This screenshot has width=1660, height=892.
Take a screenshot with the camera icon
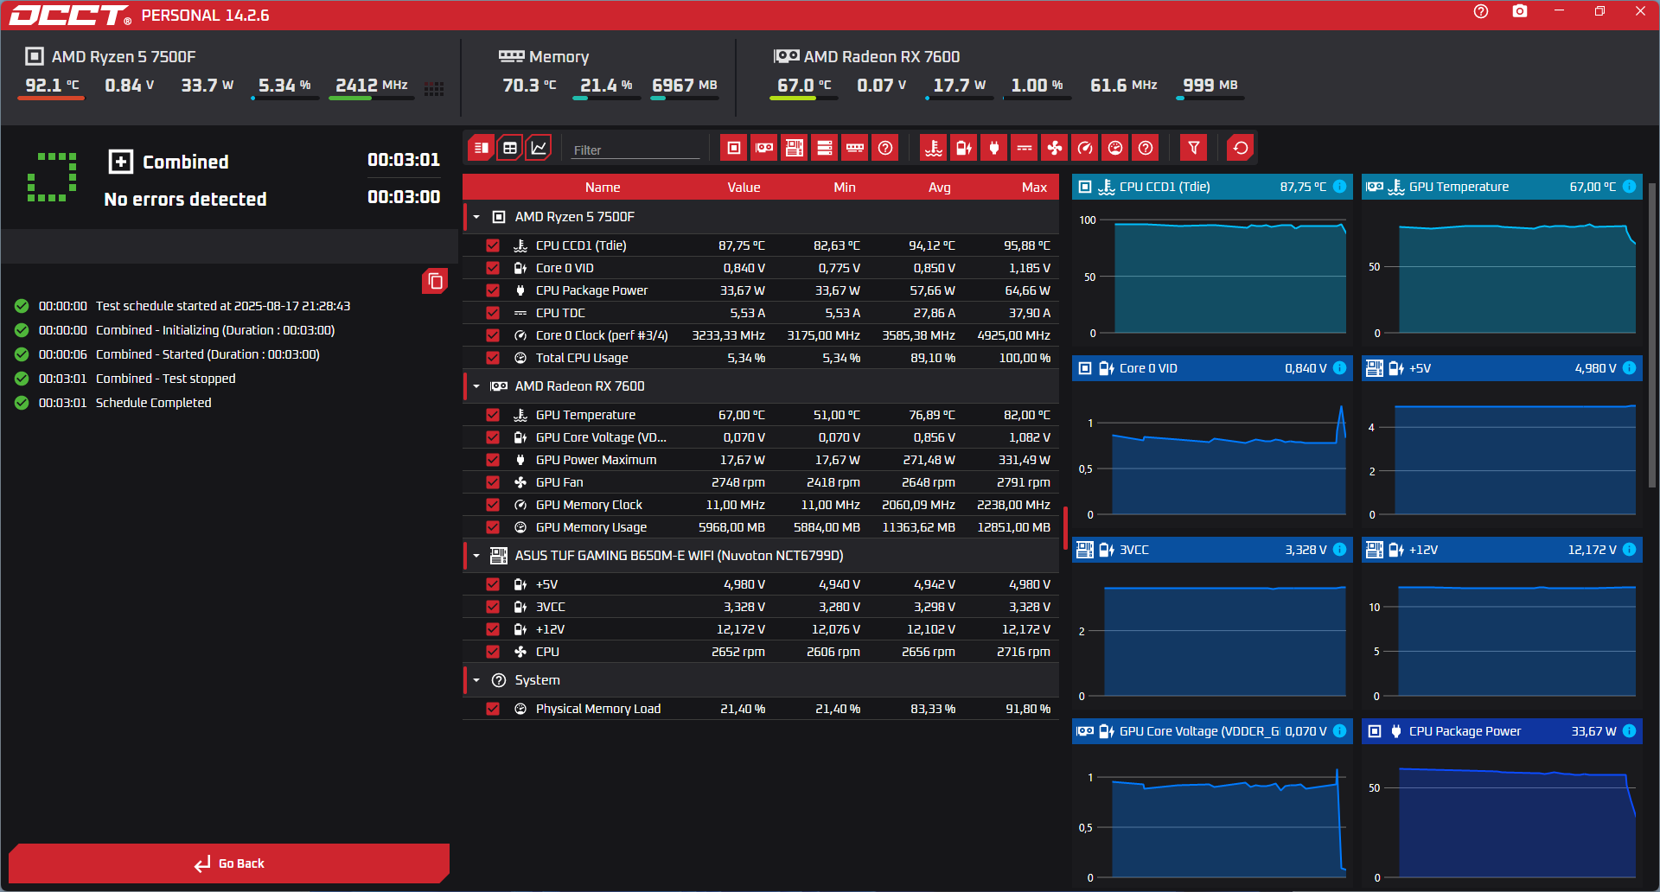pyautogui.click(x=1520, y=11)
